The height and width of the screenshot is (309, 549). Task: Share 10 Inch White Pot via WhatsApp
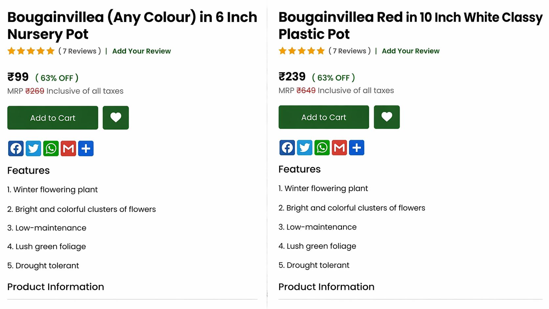tap(322, 147)
